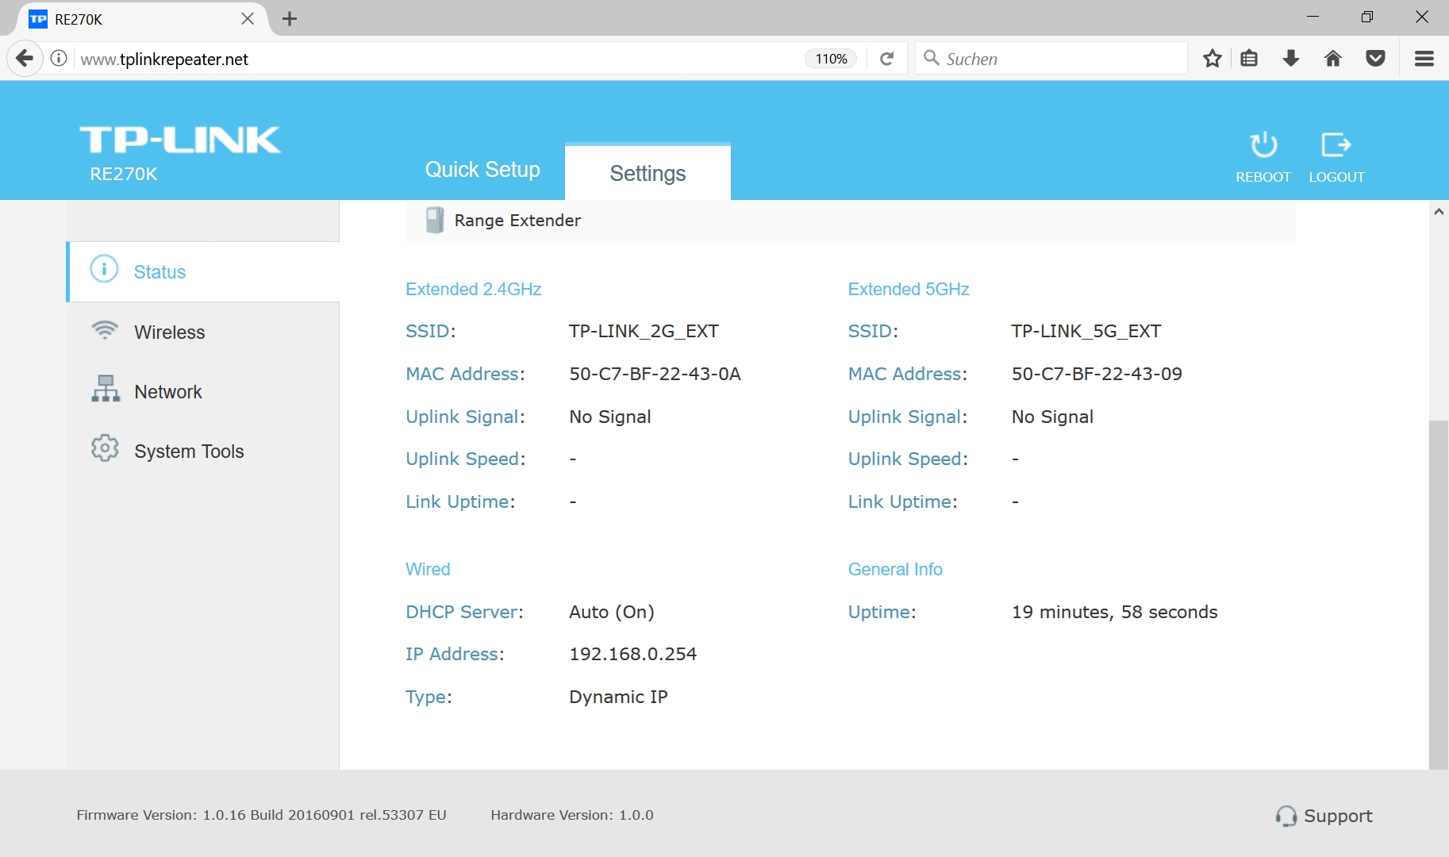Select the Settings tab

(x=648, y=174)
